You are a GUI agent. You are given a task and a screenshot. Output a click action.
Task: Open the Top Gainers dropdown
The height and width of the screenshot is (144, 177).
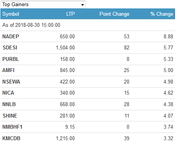point(43,5)
